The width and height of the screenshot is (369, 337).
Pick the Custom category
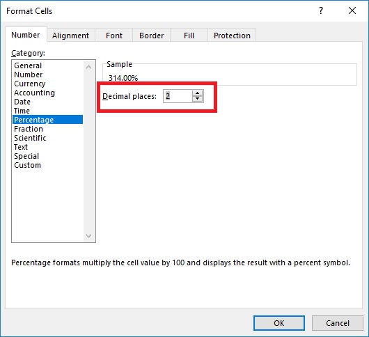pos(28,165)
